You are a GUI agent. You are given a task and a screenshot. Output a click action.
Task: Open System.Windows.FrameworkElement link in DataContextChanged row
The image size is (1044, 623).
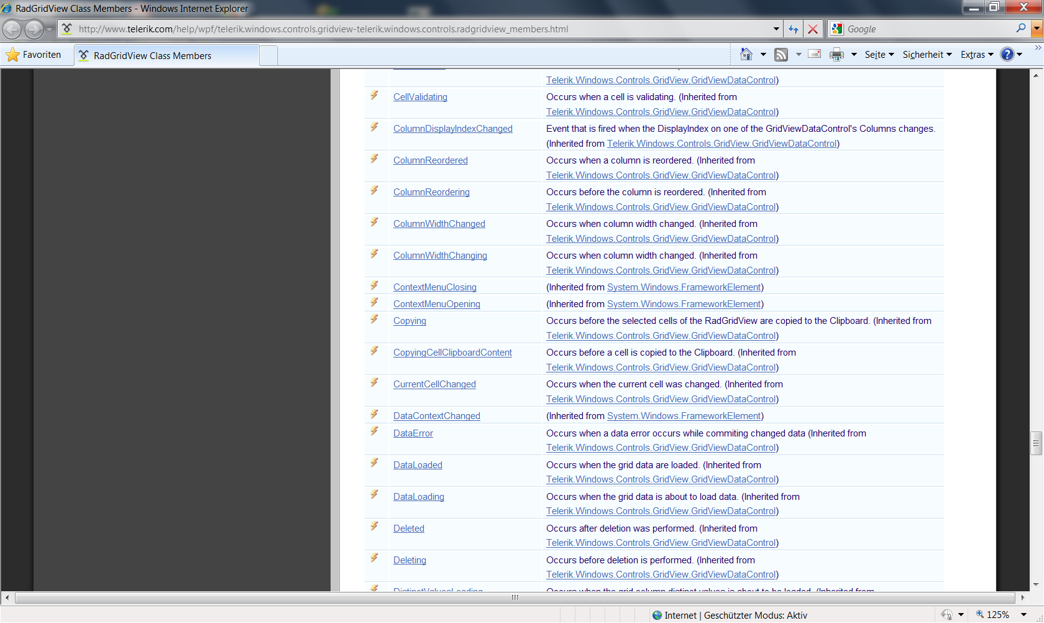coord(684,416)
